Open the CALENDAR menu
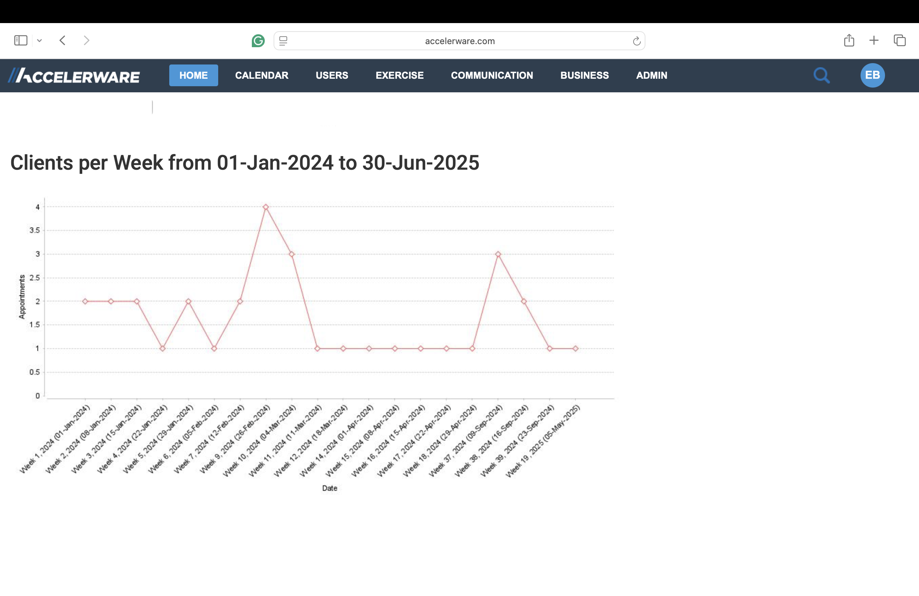The image size is (919, 596). click(x=262, y=76)
